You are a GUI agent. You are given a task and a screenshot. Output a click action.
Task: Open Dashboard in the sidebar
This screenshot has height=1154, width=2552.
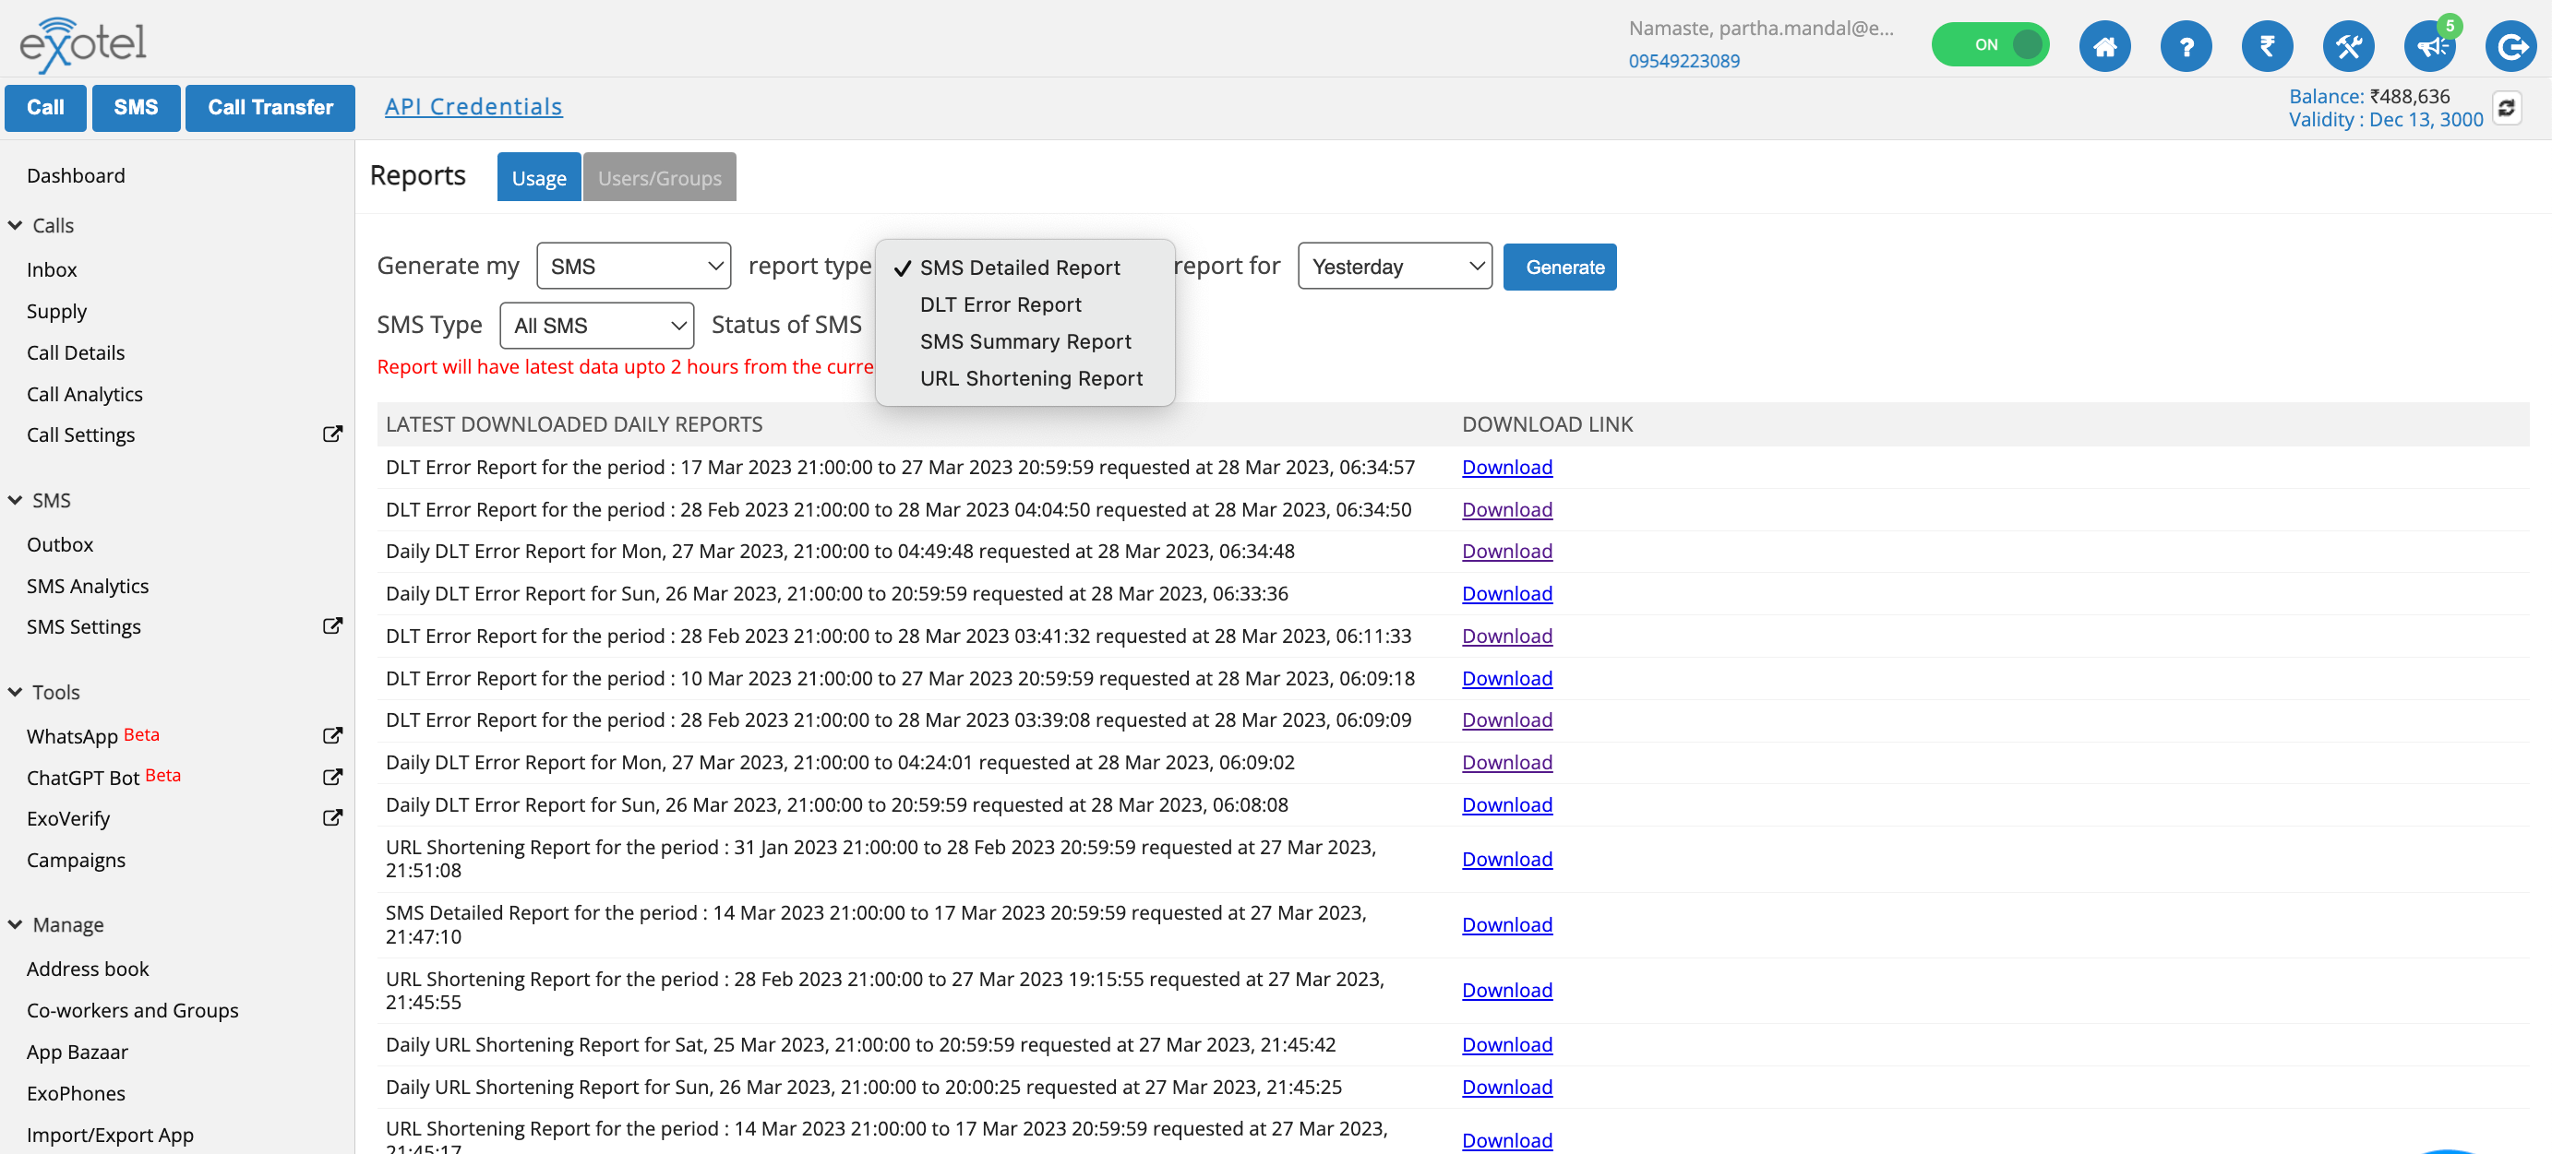coord(76,175)
